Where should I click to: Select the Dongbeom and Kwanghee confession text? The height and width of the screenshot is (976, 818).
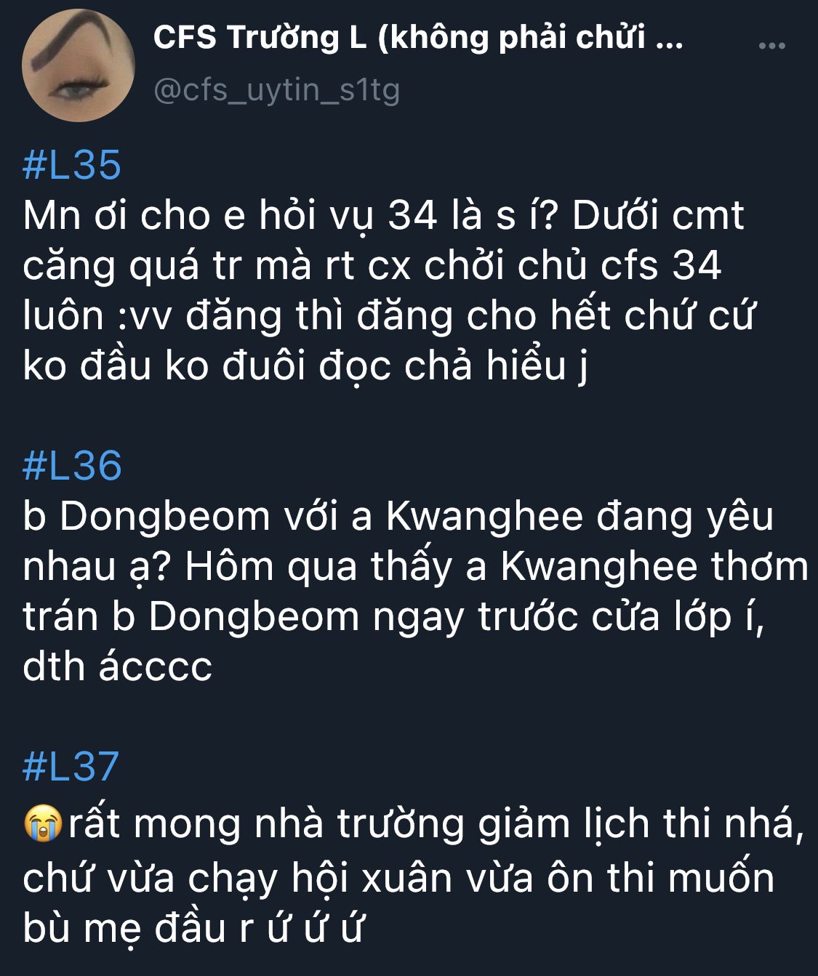(414, 591)
